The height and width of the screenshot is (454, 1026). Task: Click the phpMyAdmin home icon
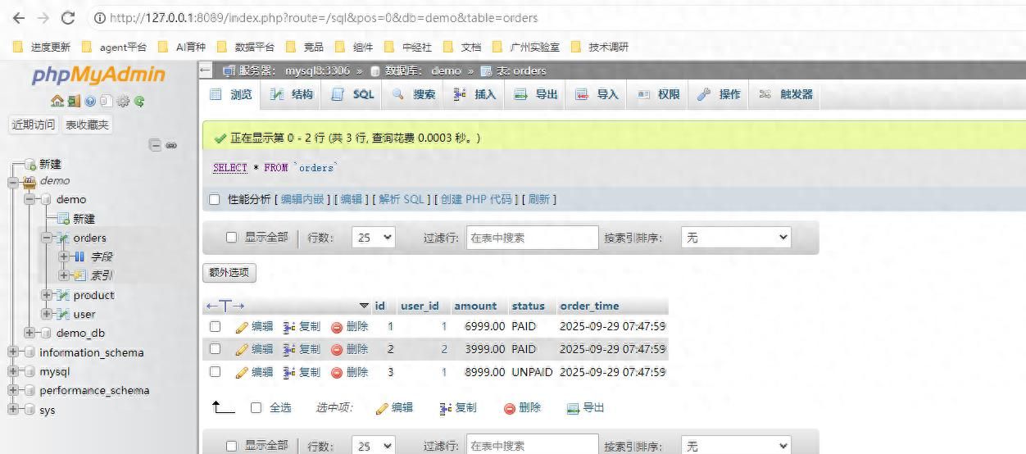pos(56,101)
